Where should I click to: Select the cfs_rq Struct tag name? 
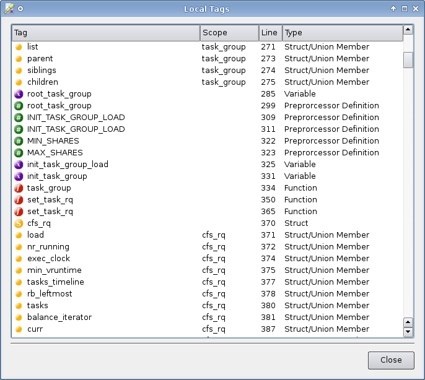(x=39, y=223)
